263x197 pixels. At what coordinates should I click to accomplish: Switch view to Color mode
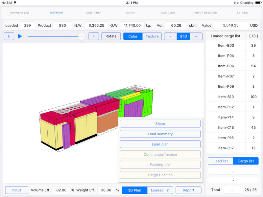[133, 36]
